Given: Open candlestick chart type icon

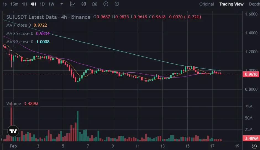Looking at the screenshot, I should click(x=84, y=4).
